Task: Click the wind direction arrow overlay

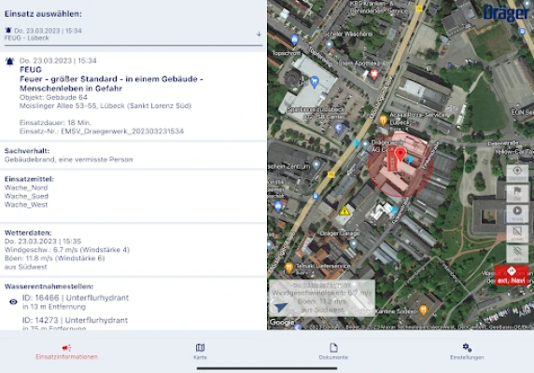Action: 281,307
